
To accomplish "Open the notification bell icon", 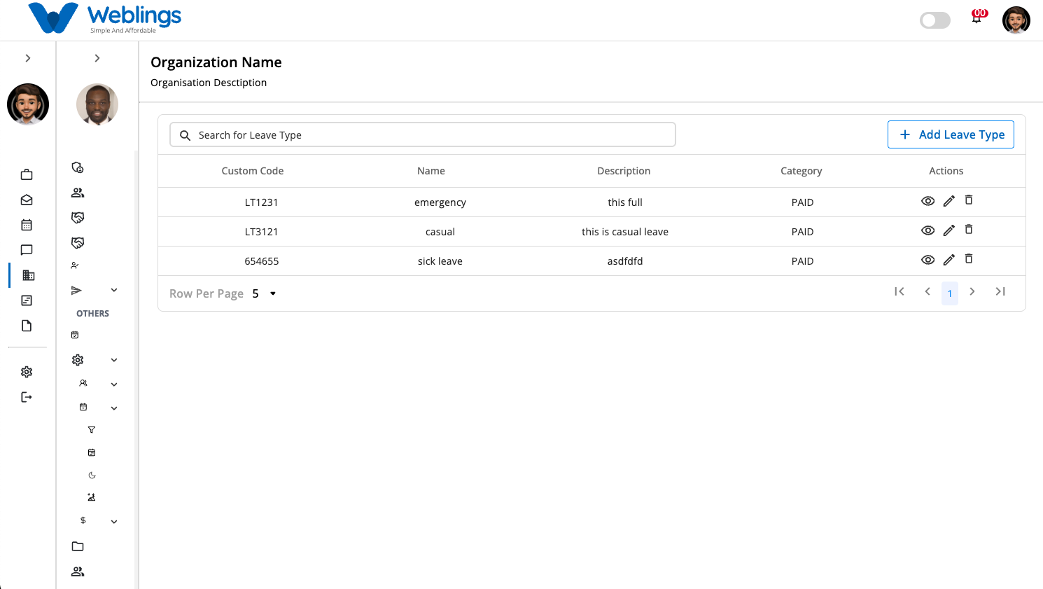I will [x=976, y=18].
